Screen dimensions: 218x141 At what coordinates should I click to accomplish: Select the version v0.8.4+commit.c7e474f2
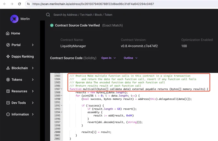(139, 46)
